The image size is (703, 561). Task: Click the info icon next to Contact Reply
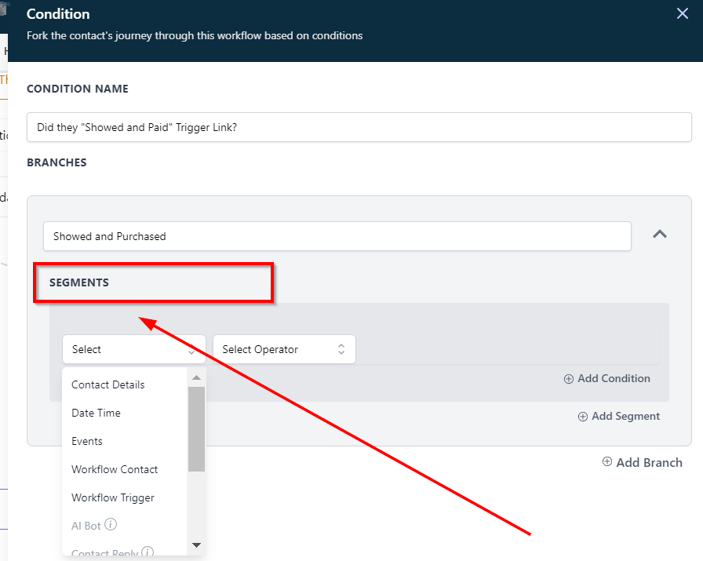[x=148, y=552]
